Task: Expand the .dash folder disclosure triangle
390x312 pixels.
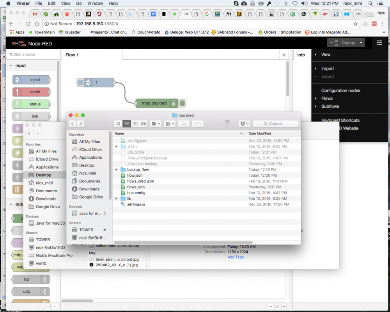Action: (x=116, y=147)
